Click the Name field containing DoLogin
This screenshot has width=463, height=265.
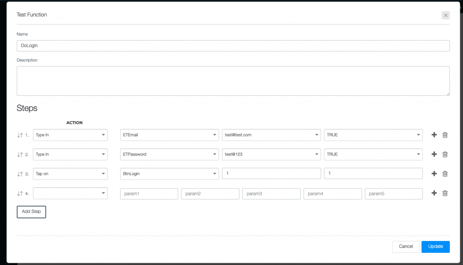click(233, 46)
